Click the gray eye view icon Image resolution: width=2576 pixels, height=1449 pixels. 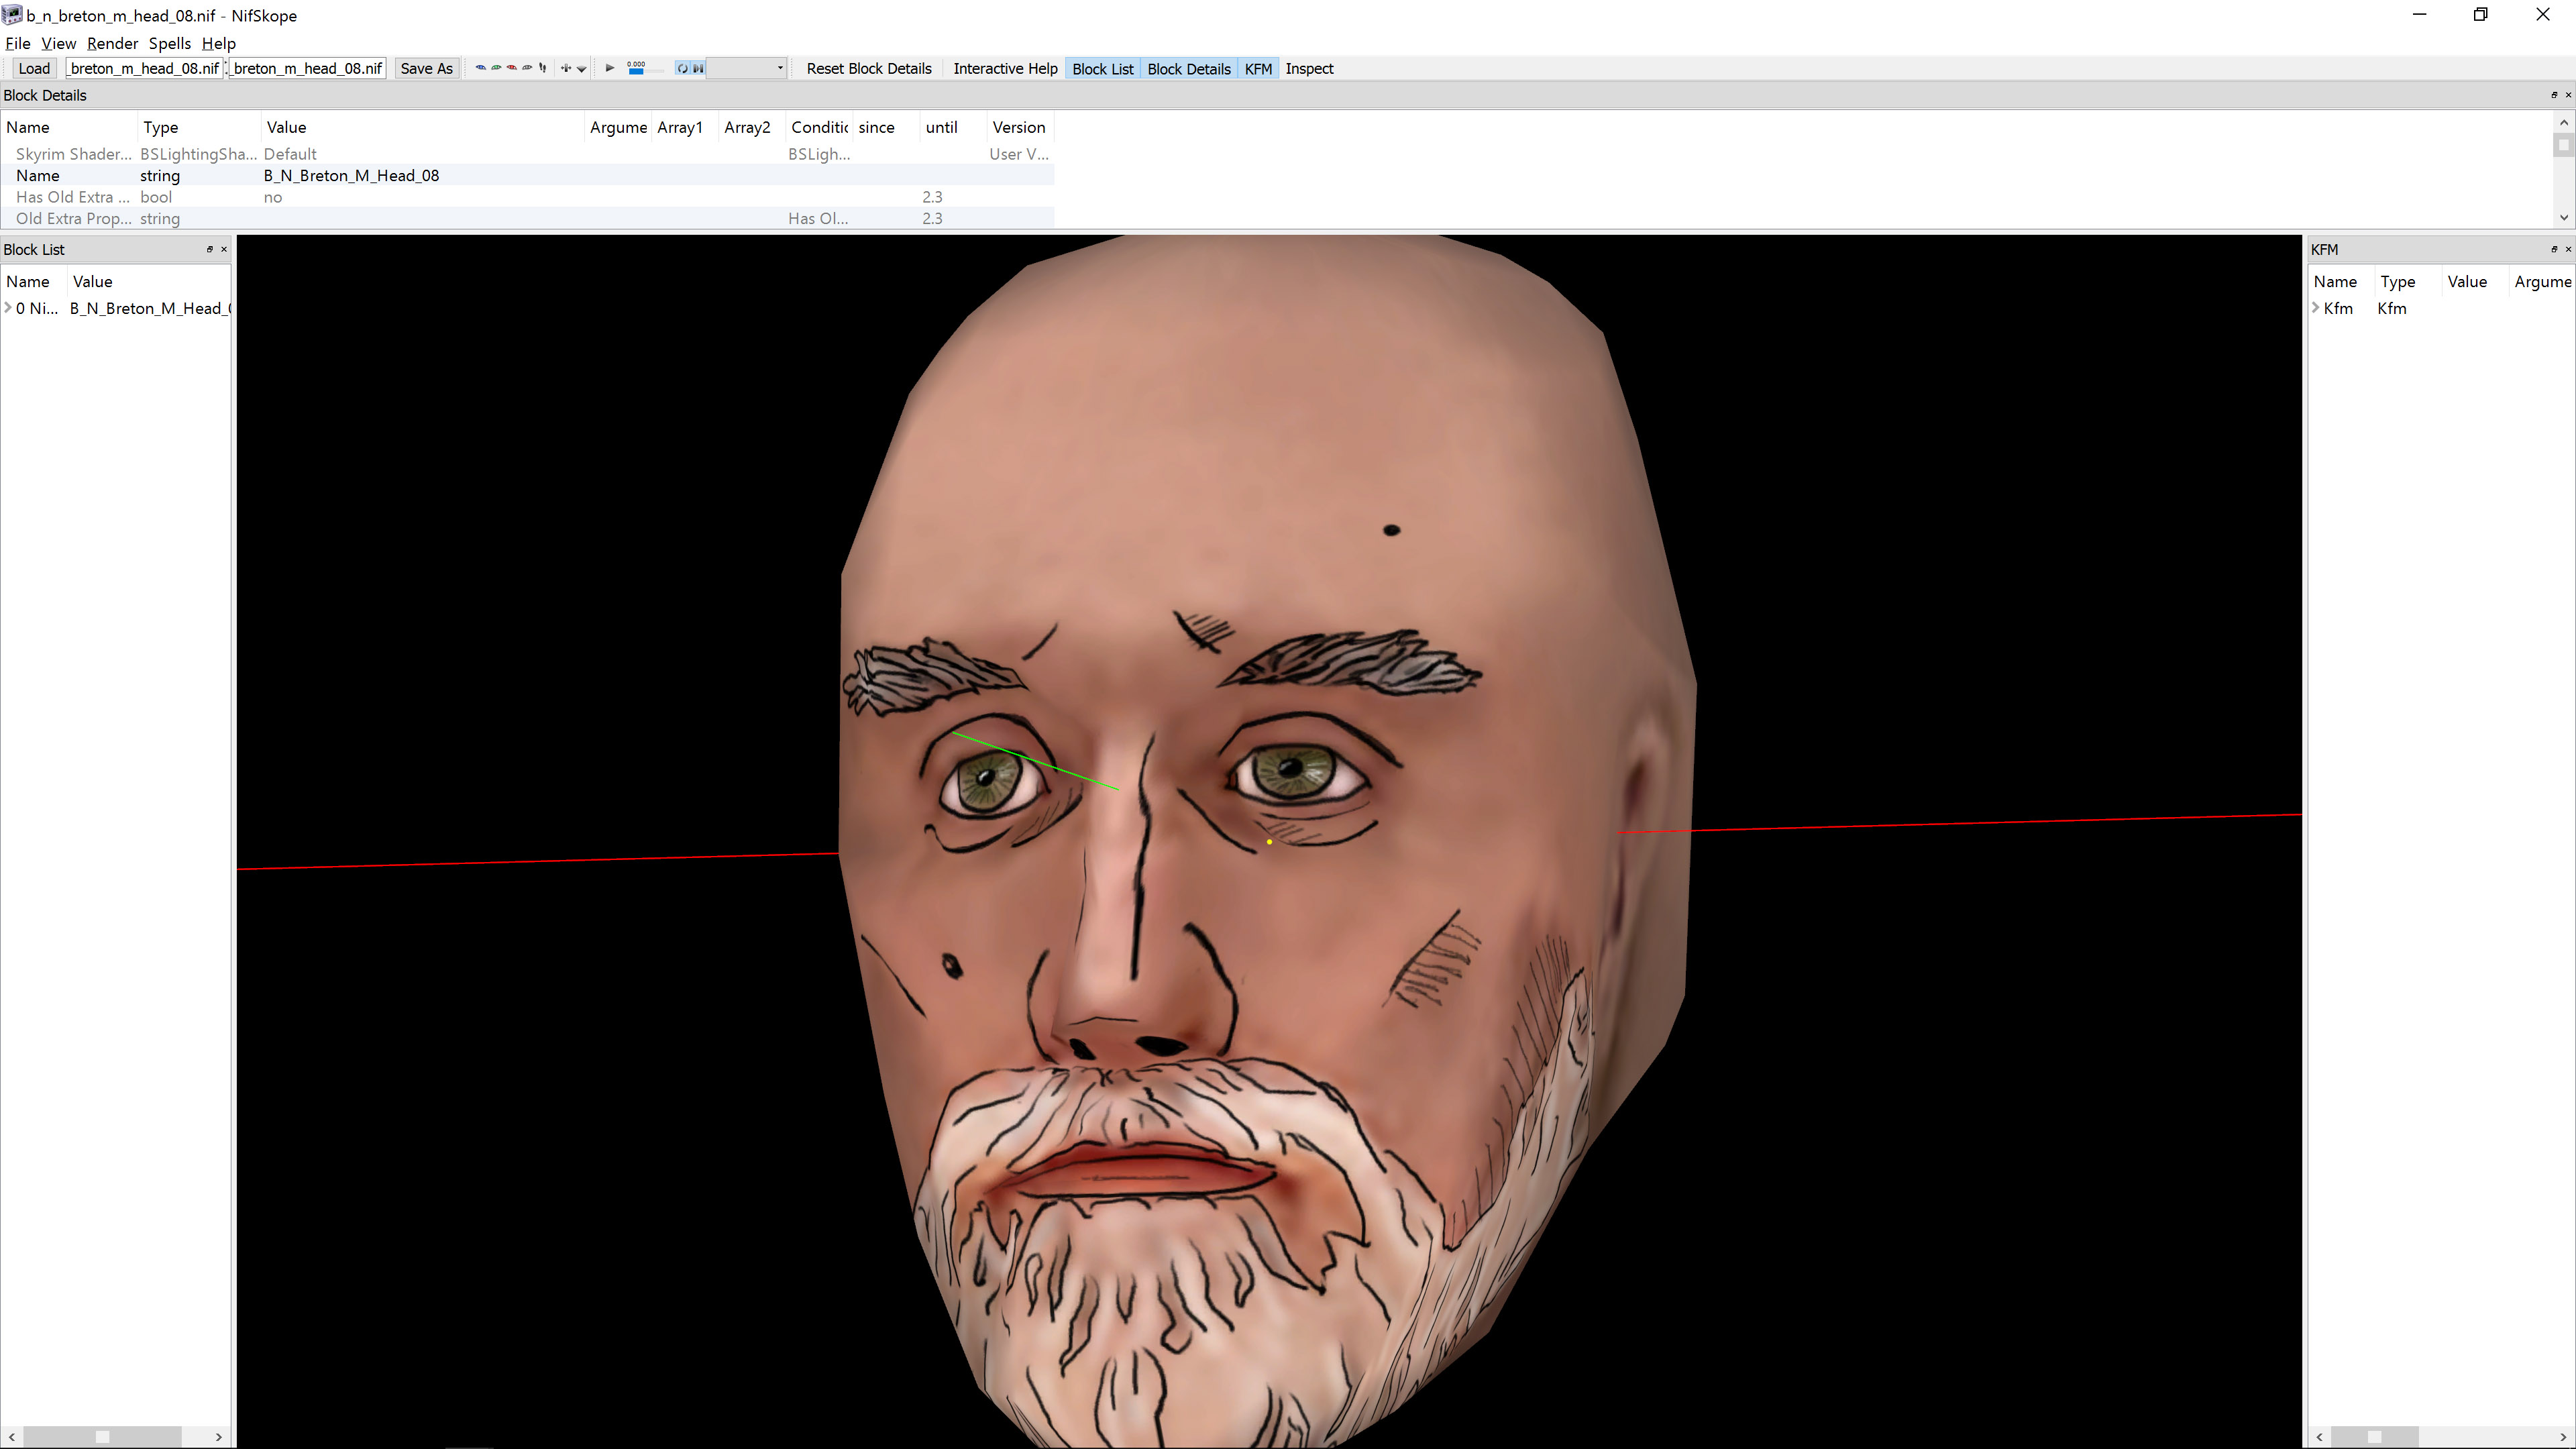point(527,68)
